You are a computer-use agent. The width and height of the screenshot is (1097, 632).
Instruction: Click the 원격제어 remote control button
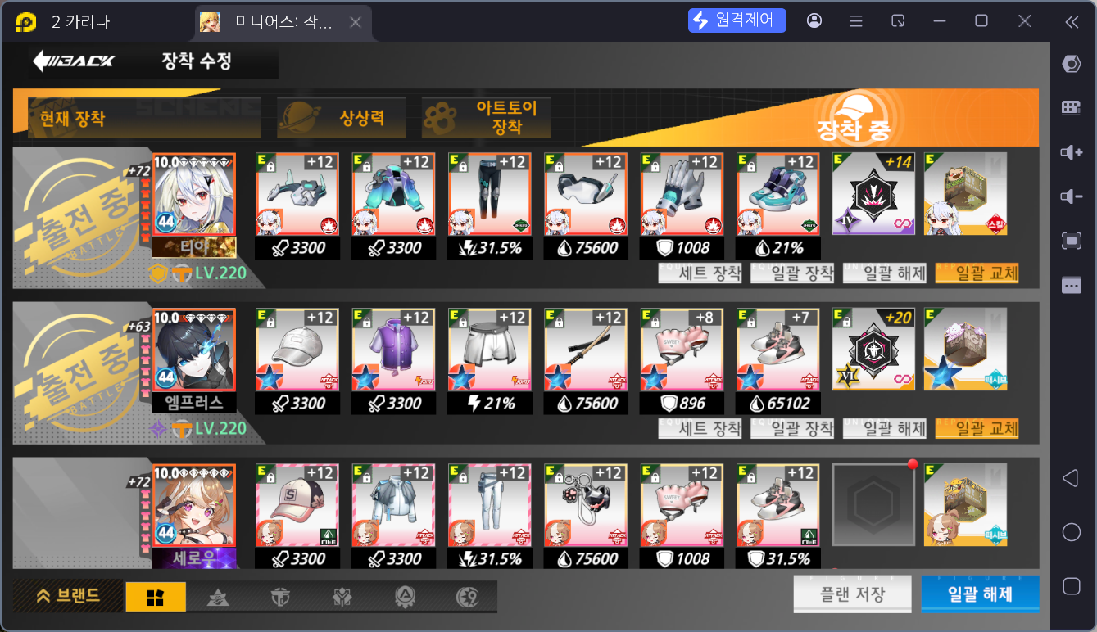click(x=737, y=20)
